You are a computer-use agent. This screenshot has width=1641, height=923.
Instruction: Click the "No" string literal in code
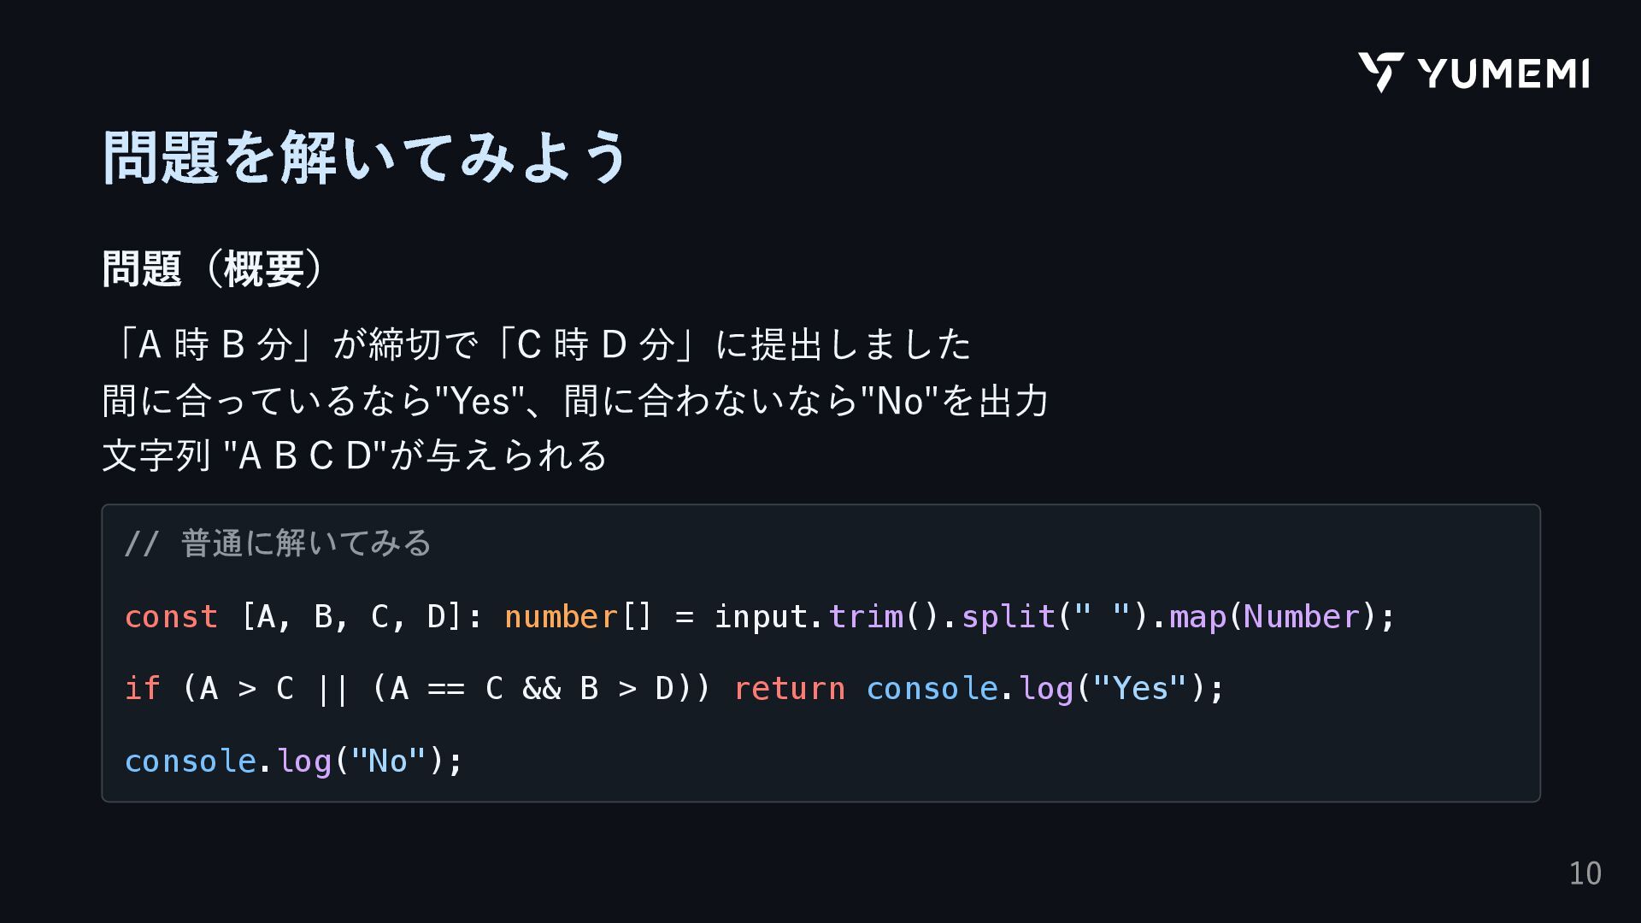(389, 761)
